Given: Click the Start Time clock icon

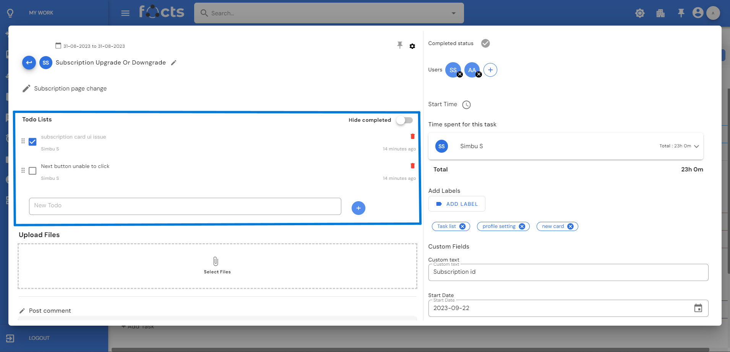Looking at the screenshot, I should click(x=466, y=105).
